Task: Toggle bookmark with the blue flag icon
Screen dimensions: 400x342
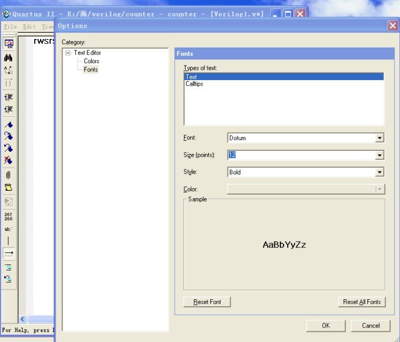Action: point(8,124)
